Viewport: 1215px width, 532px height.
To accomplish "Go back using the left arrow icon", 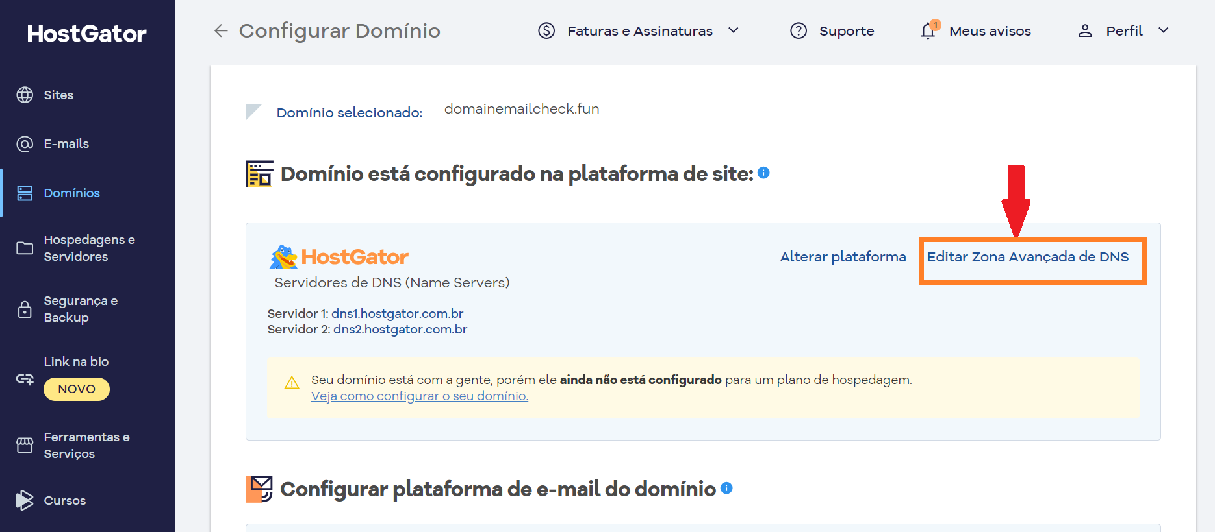I will (x=221, y=30).
